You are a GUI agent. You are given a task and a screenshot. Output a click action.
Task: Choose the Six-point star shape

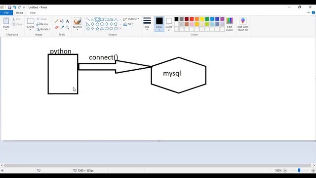(102, 29)
